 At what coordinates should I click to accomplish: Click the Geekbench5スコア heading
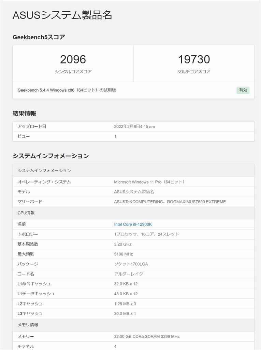tap(39, 37)
